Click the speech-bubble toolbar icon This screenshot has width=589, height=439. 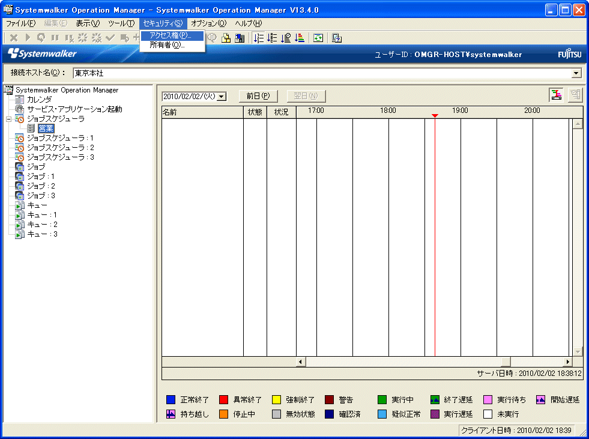click(212, 38)
